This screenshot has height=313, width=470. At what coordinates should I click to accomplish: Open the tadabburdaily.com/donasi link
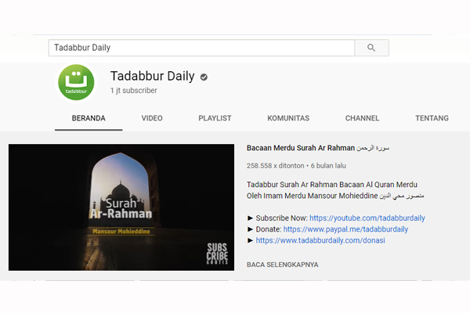320,240
